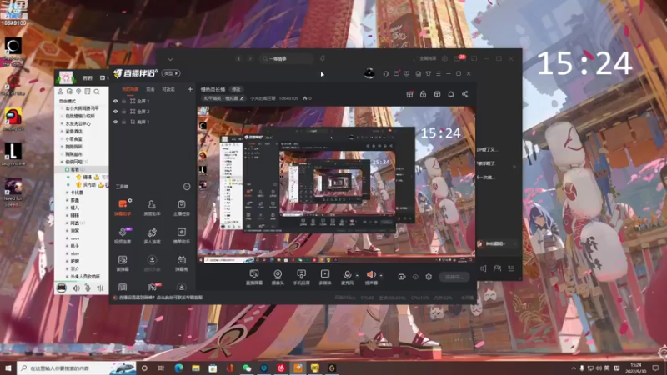Toggle visibility of source 全屏 1
Screen dimensions: 667x375
pos(115,101)
